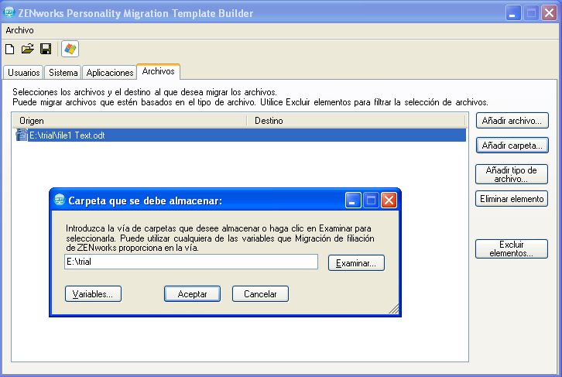Viewport: 562px width, 377px height.
Task: Click the ZENworks icon in dialog title bar
Action: tap(60, 200)
